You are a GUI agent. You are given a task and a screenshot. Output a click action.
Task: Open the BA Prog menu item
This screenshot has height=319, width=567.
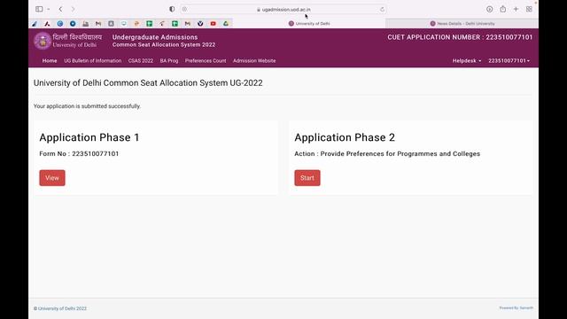[x=169, y=61]
